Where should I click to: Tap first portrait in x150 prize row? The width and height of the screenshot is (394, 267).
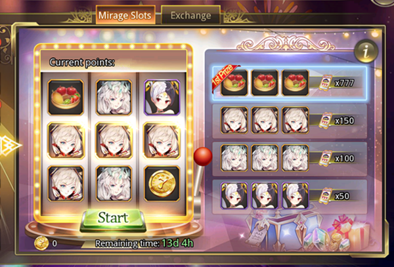click(x=234, y=120)
